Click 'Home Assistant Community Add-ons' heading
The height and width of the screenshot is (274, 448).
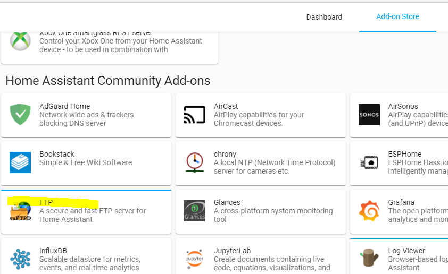click(x=108, y=81)
